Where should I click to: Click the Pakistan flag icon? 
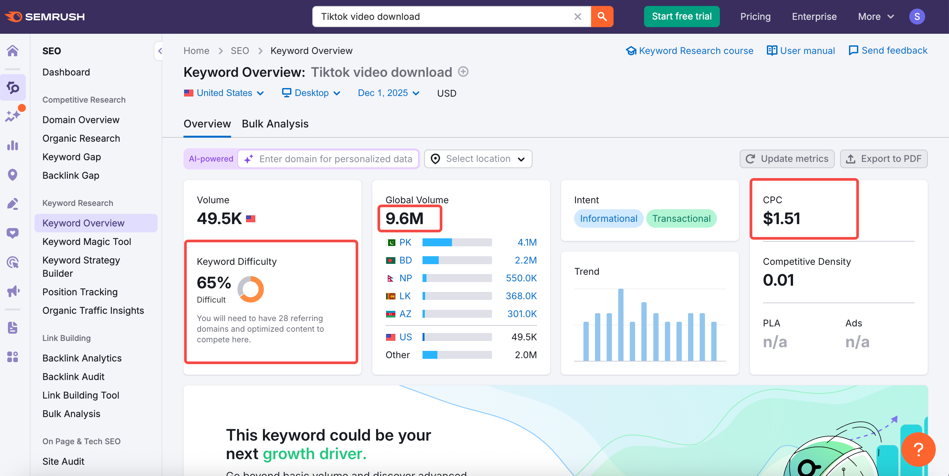pos(390,242)
